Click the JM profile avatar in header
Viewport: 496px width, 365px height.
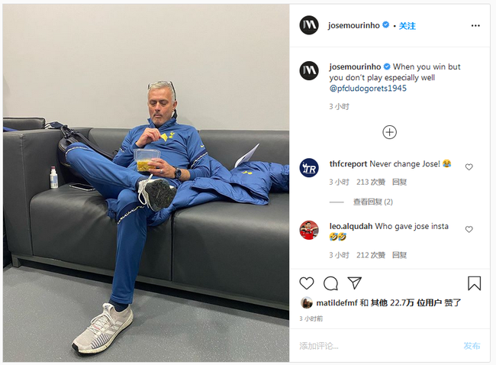309,25
